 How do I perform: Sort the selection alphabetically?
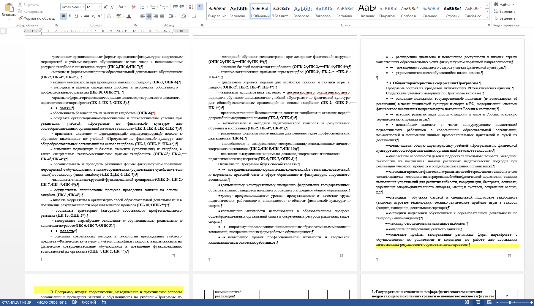click(191, 7)
